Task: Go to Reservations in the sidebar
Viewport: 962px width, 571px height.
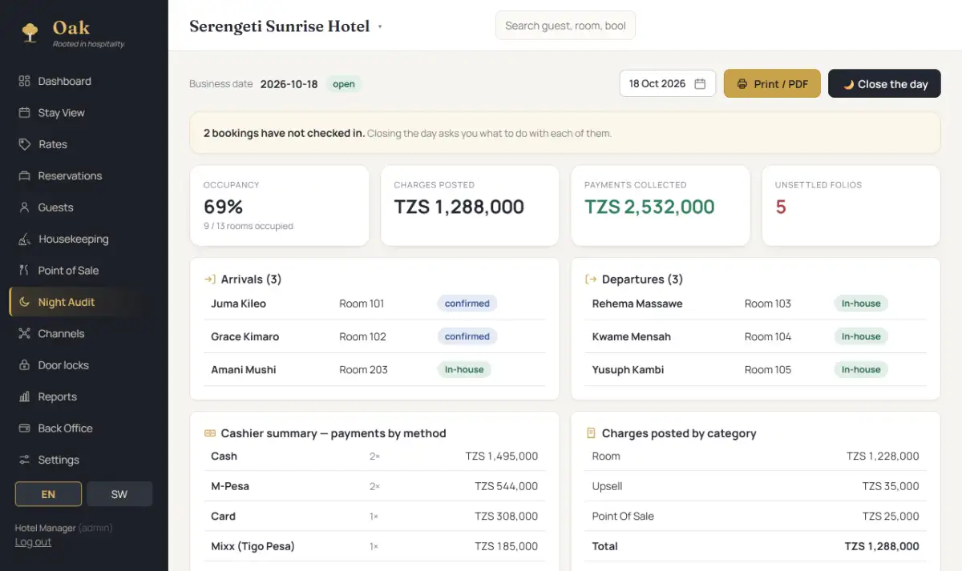Action: (84, 176)
